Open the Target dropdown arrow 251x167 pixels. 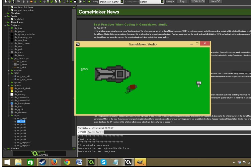pos(122,2)
